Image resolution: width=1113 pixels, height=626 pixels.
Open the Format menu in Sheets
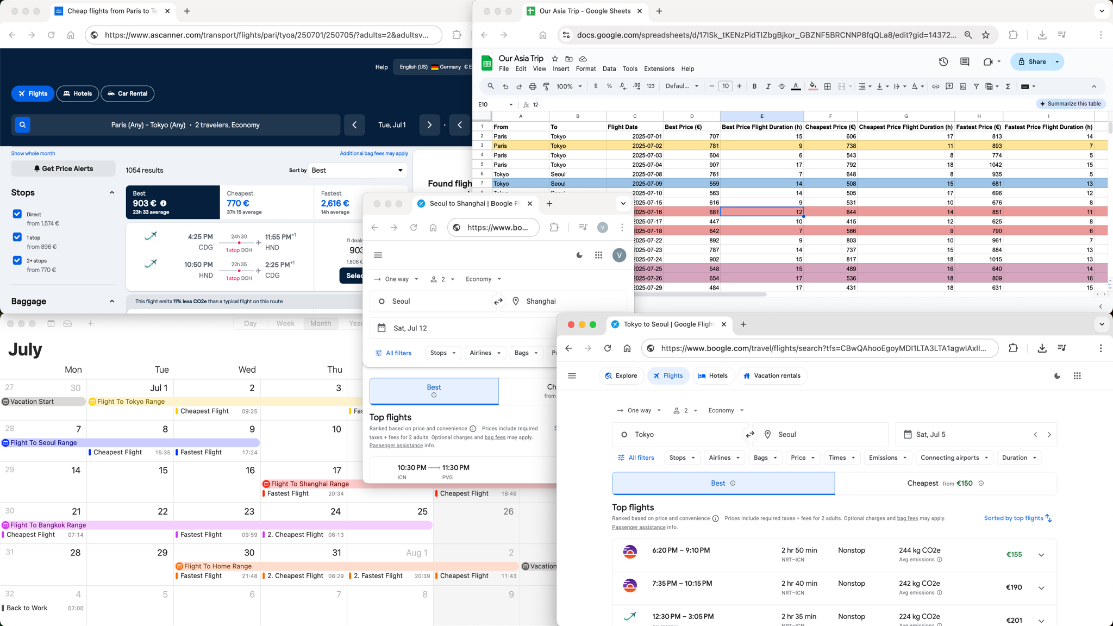[586, 69]
